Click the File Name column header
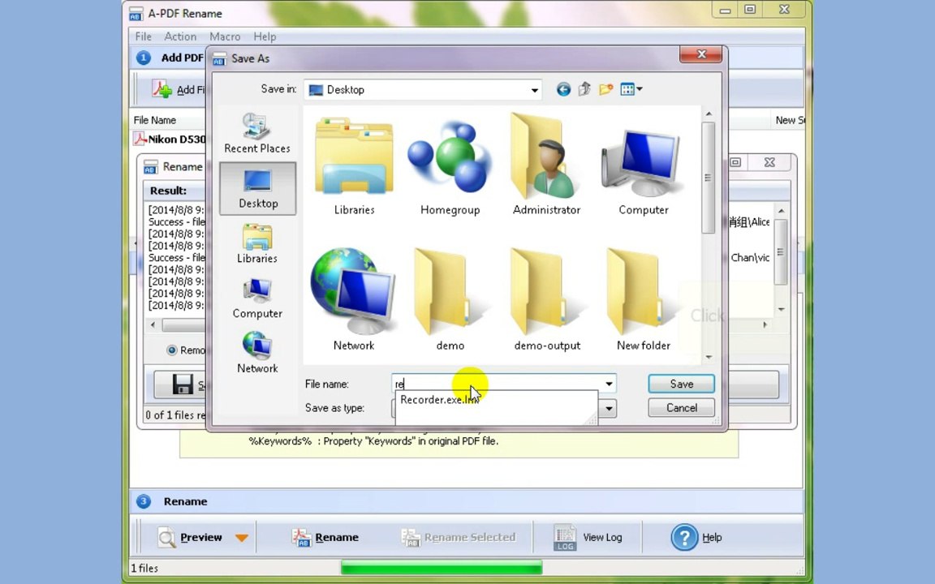 point(155,120)
